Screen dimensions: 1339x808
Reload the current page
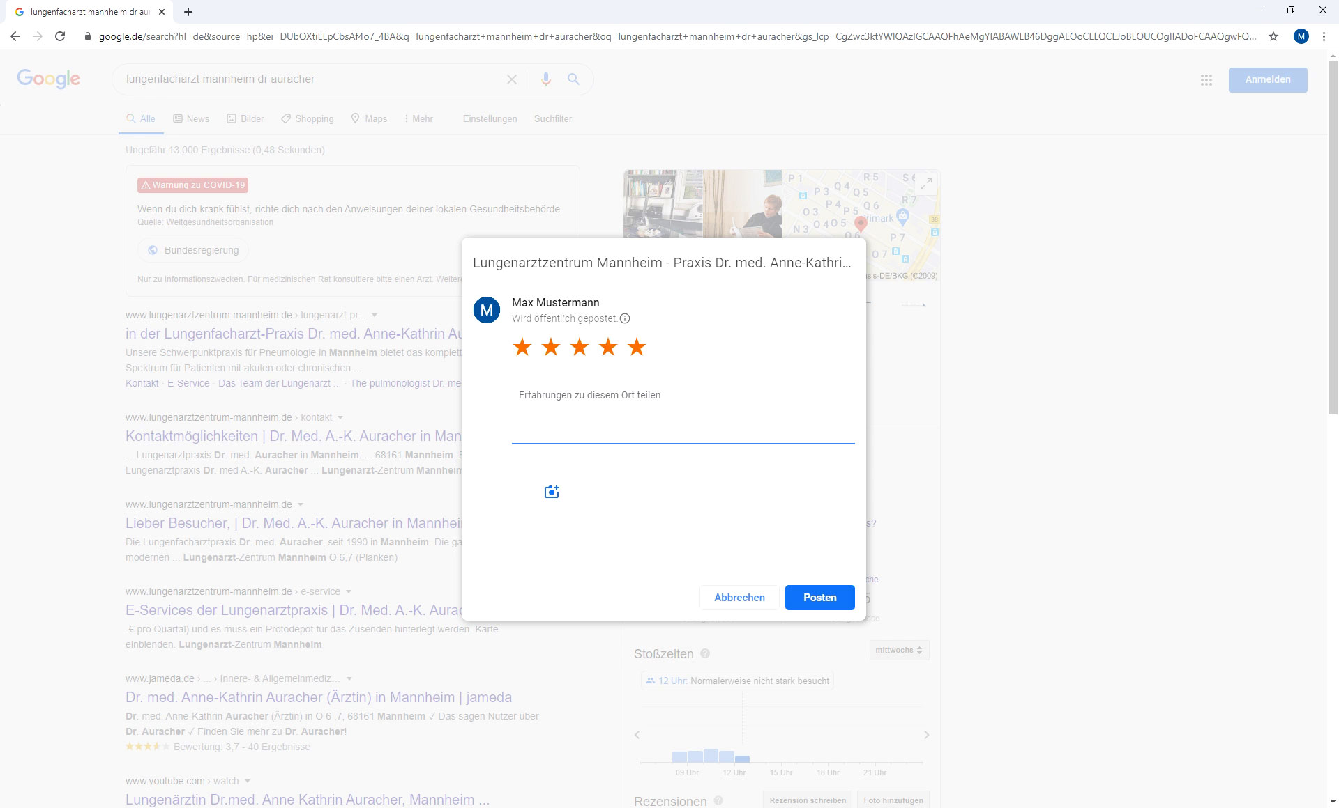pos(60,36)
